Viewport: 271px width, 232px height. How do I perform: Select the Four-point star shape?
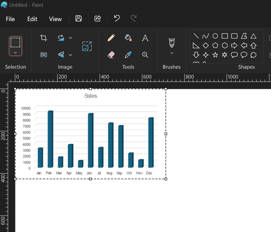[x=206, y=55]
